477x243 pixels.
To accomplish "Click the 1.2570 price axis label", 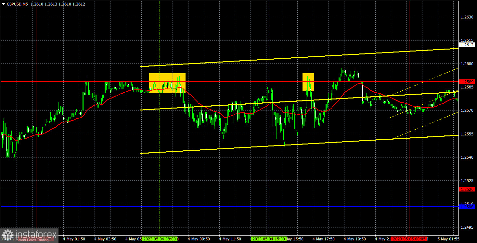I will coord(467,110).
